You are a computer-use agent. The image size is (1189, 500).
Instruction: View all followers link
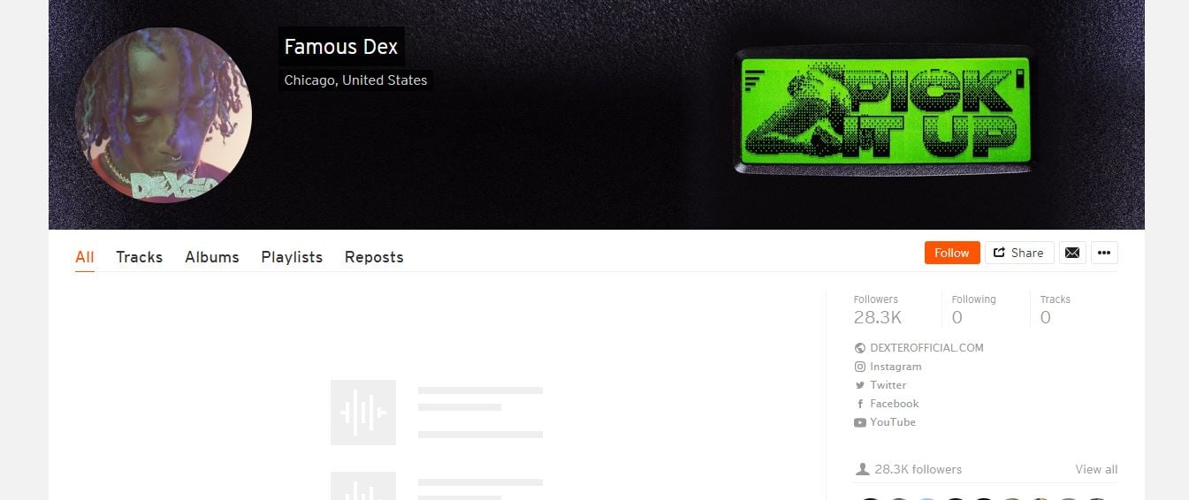(1096, 469)
